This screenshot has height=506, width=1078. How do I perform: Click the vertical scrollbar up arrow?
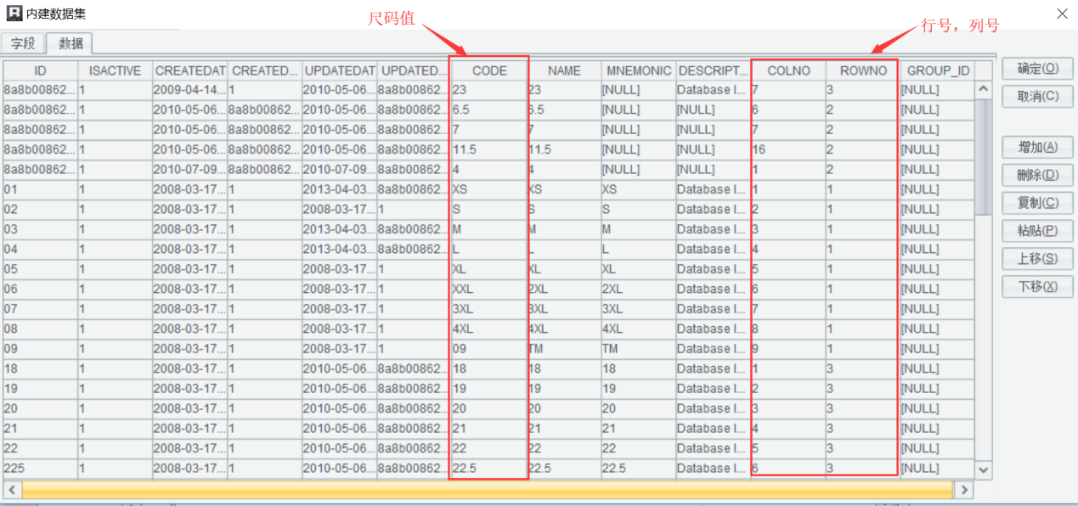tap(984, 88)
